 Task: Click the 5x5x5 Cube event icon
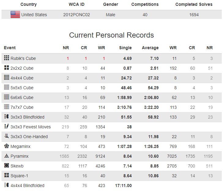coord(7,87)
